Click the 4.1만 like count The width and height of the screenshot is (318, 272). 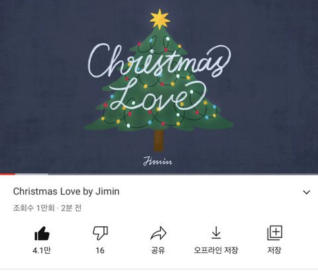pyautogui.click(x=42, y=250)
